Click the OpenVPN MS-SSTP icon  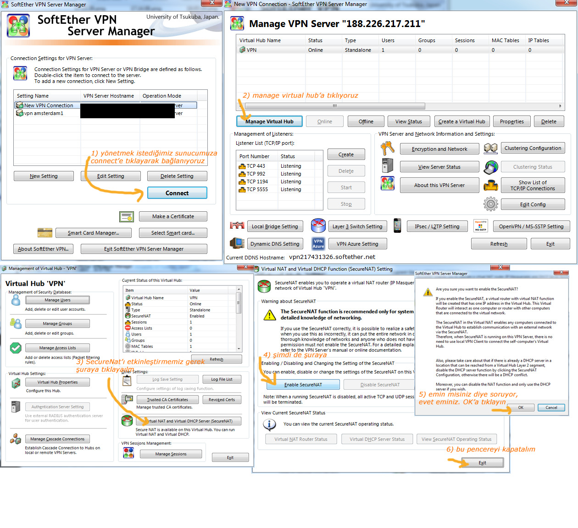click(x=480, y=226)
